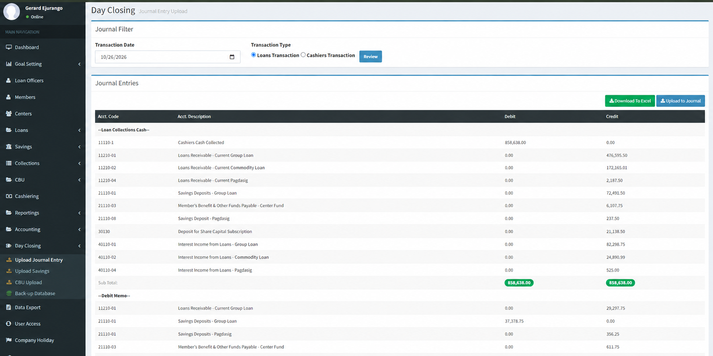The height and width of the screenshot is (356, 713).
Task: Expand the Collections submenu chevron
Action: [79, 163]
